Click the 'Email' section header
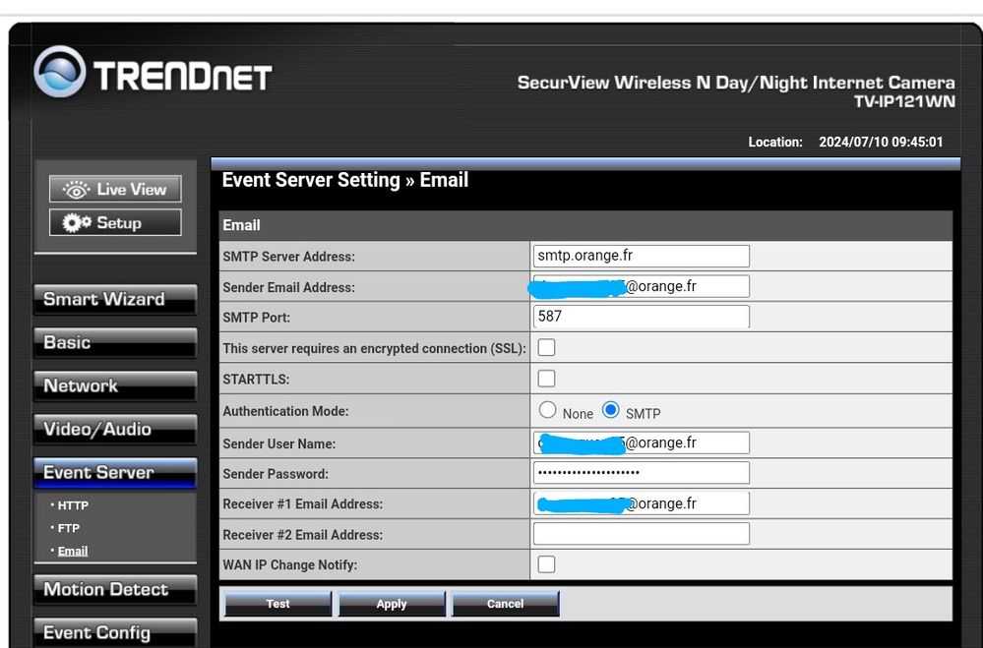The width and height of the screenshot is (983, 648). [241, 225]
